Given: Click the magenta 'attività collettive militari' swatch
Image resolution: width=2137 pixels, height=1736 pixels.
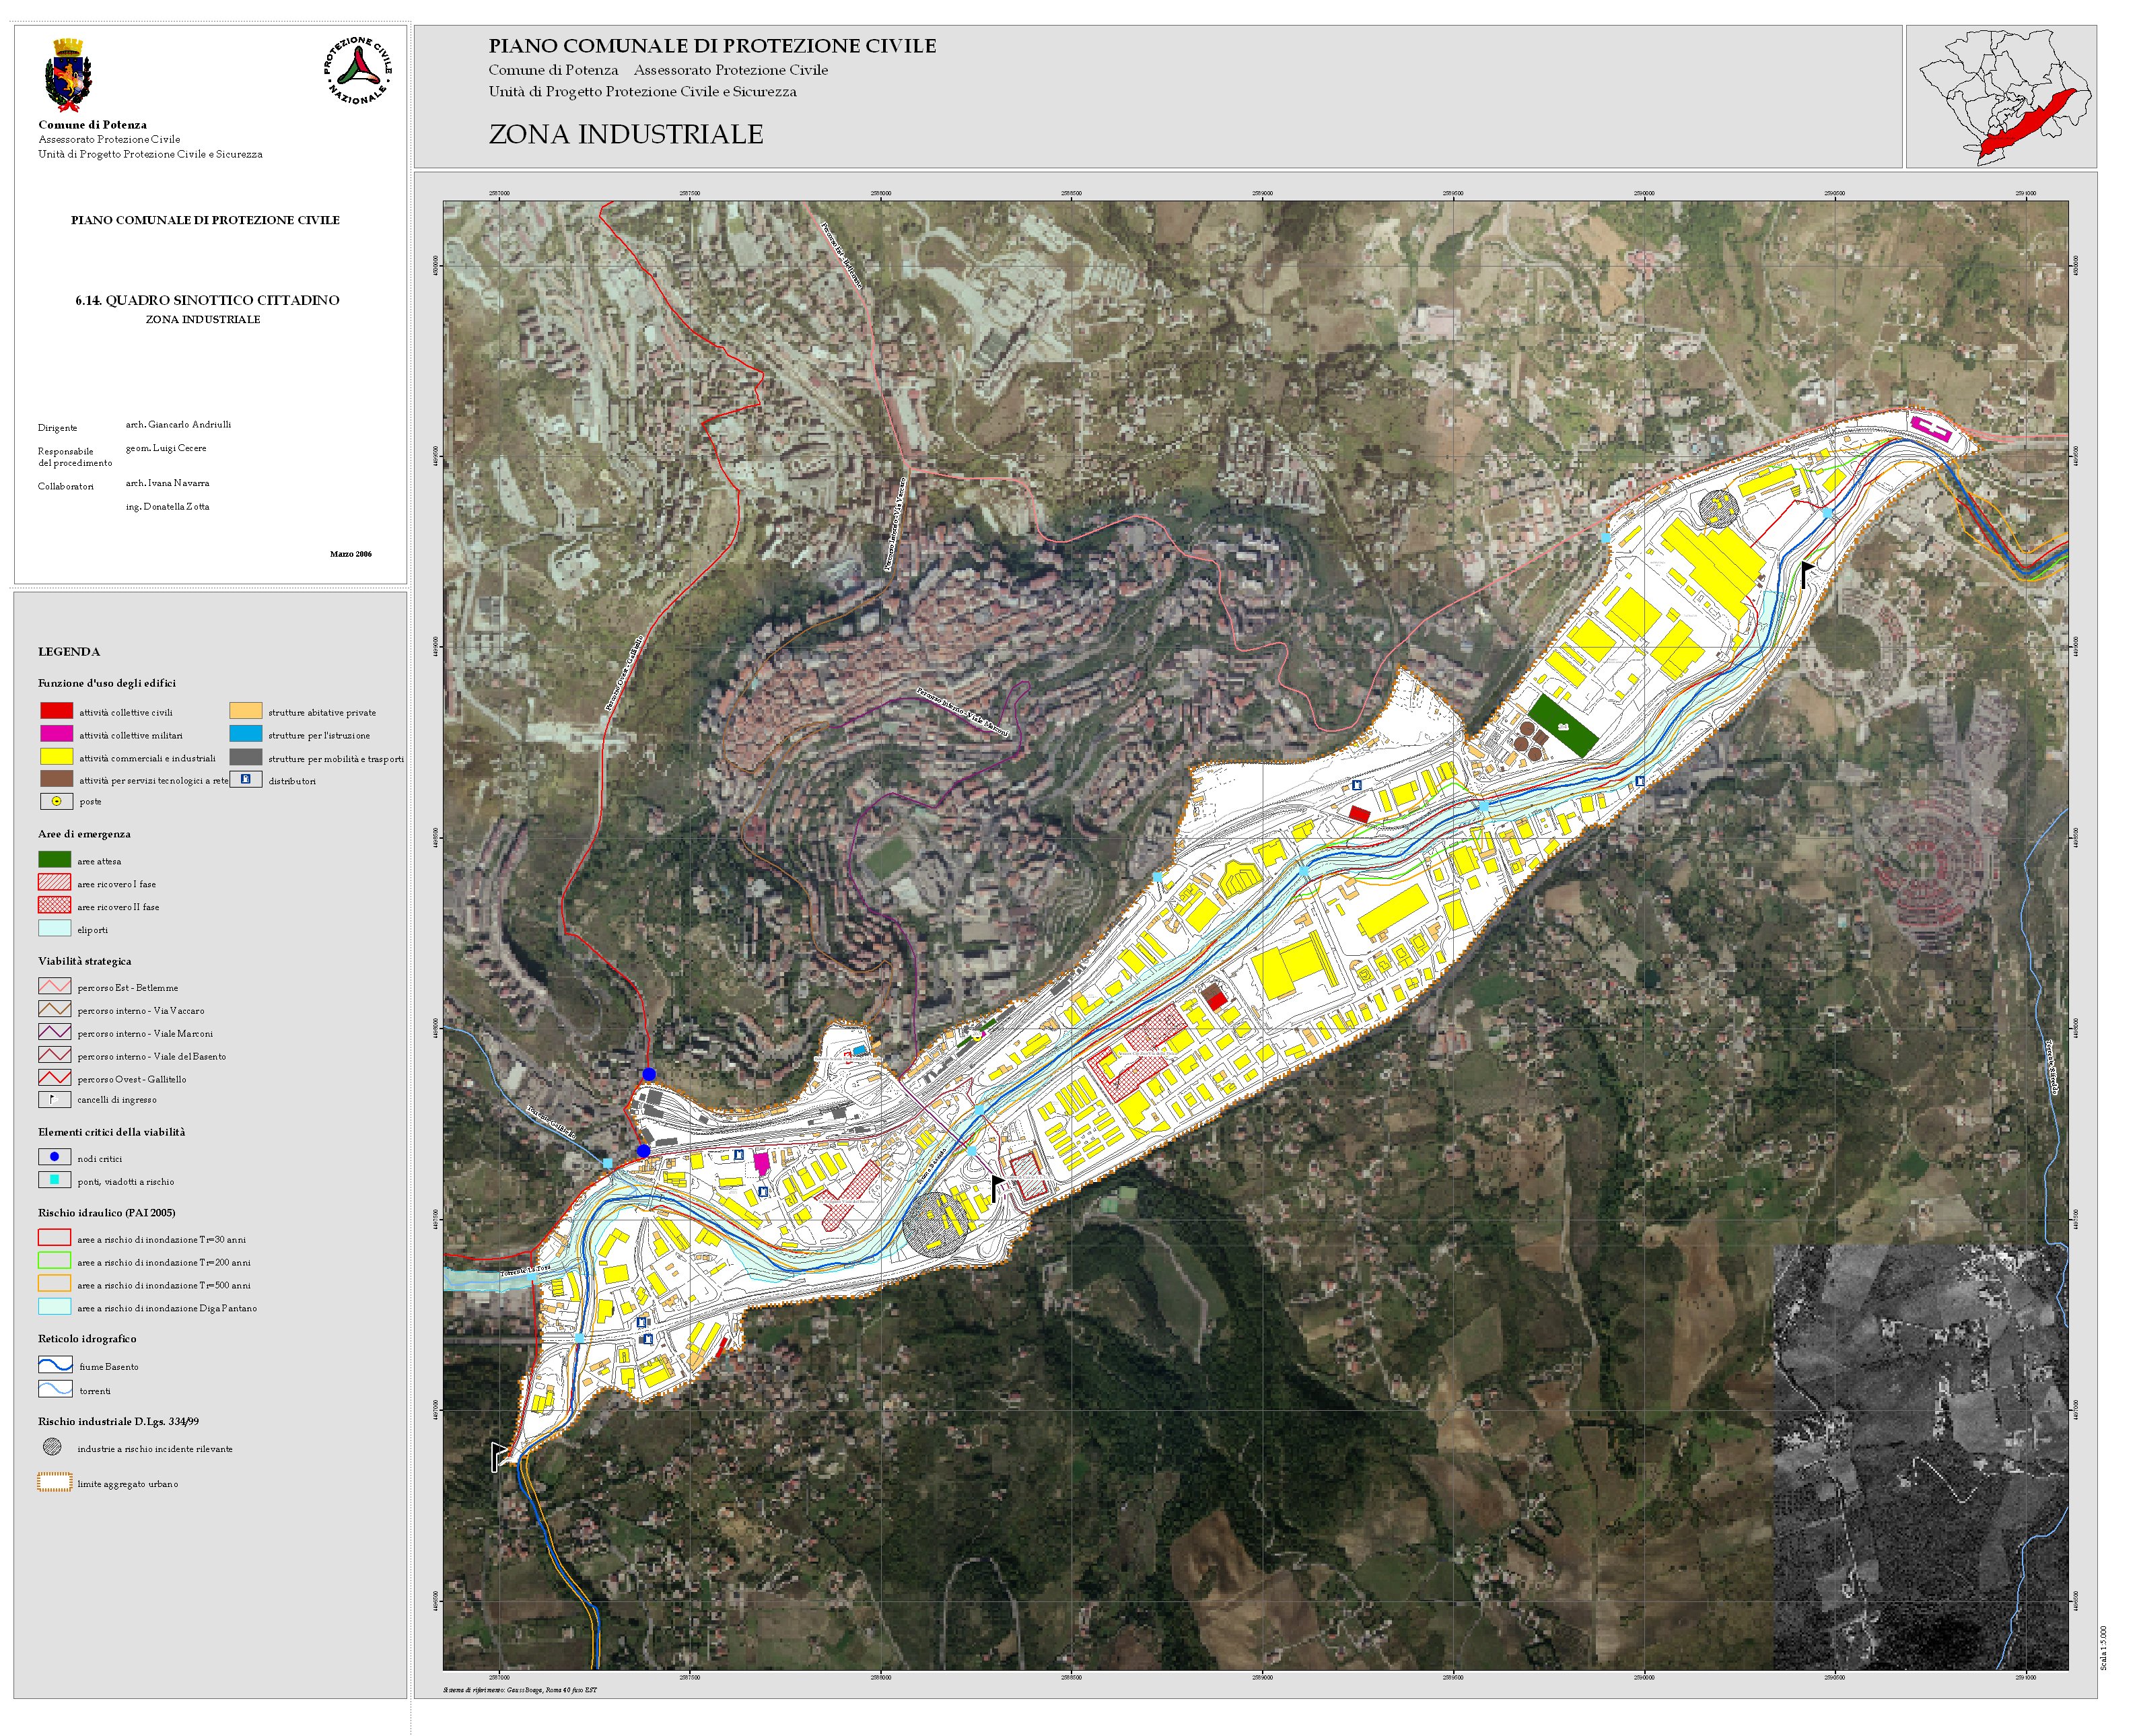Looking at the screenshot, I should pyautogui.click(x=56, y=734).
